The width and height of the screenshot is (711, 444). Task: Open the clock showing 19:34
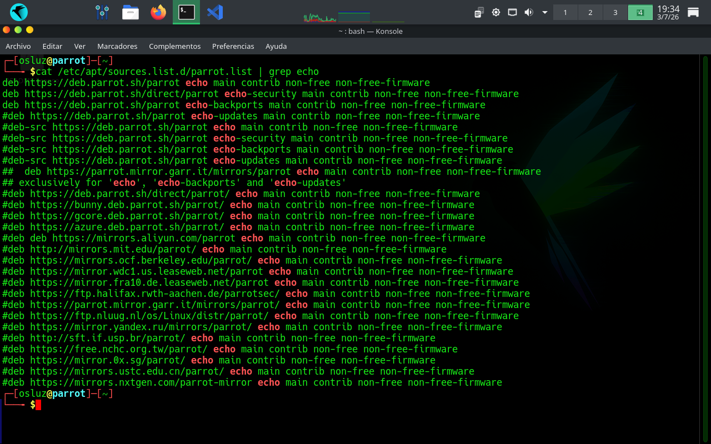(x=668, y=12)
